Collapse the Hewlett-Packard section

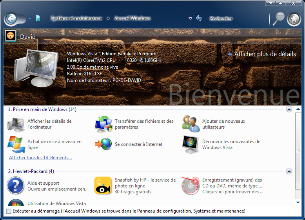(289, 171)
